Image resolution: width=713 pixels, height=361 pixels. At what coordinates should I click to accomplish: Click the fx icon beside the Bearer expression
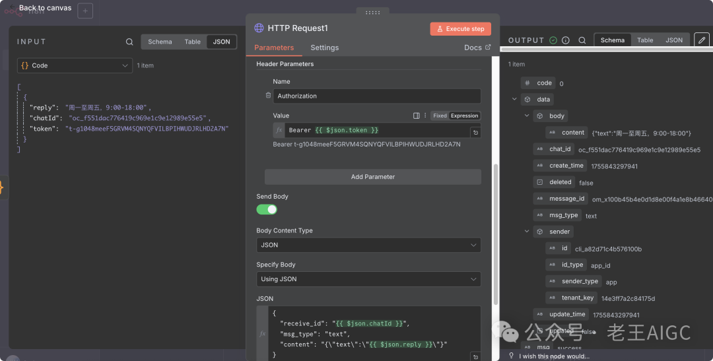279,130
